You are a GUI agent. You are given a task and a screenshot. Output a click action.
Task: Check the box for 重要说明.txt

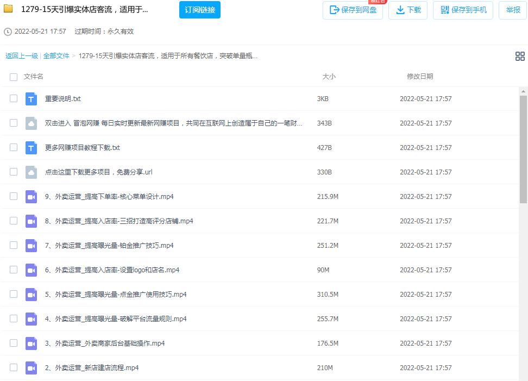pyautogui.click(x=14, y=98)
